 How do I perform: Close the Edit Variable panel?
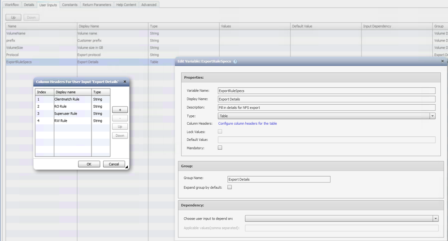[443, 61]
